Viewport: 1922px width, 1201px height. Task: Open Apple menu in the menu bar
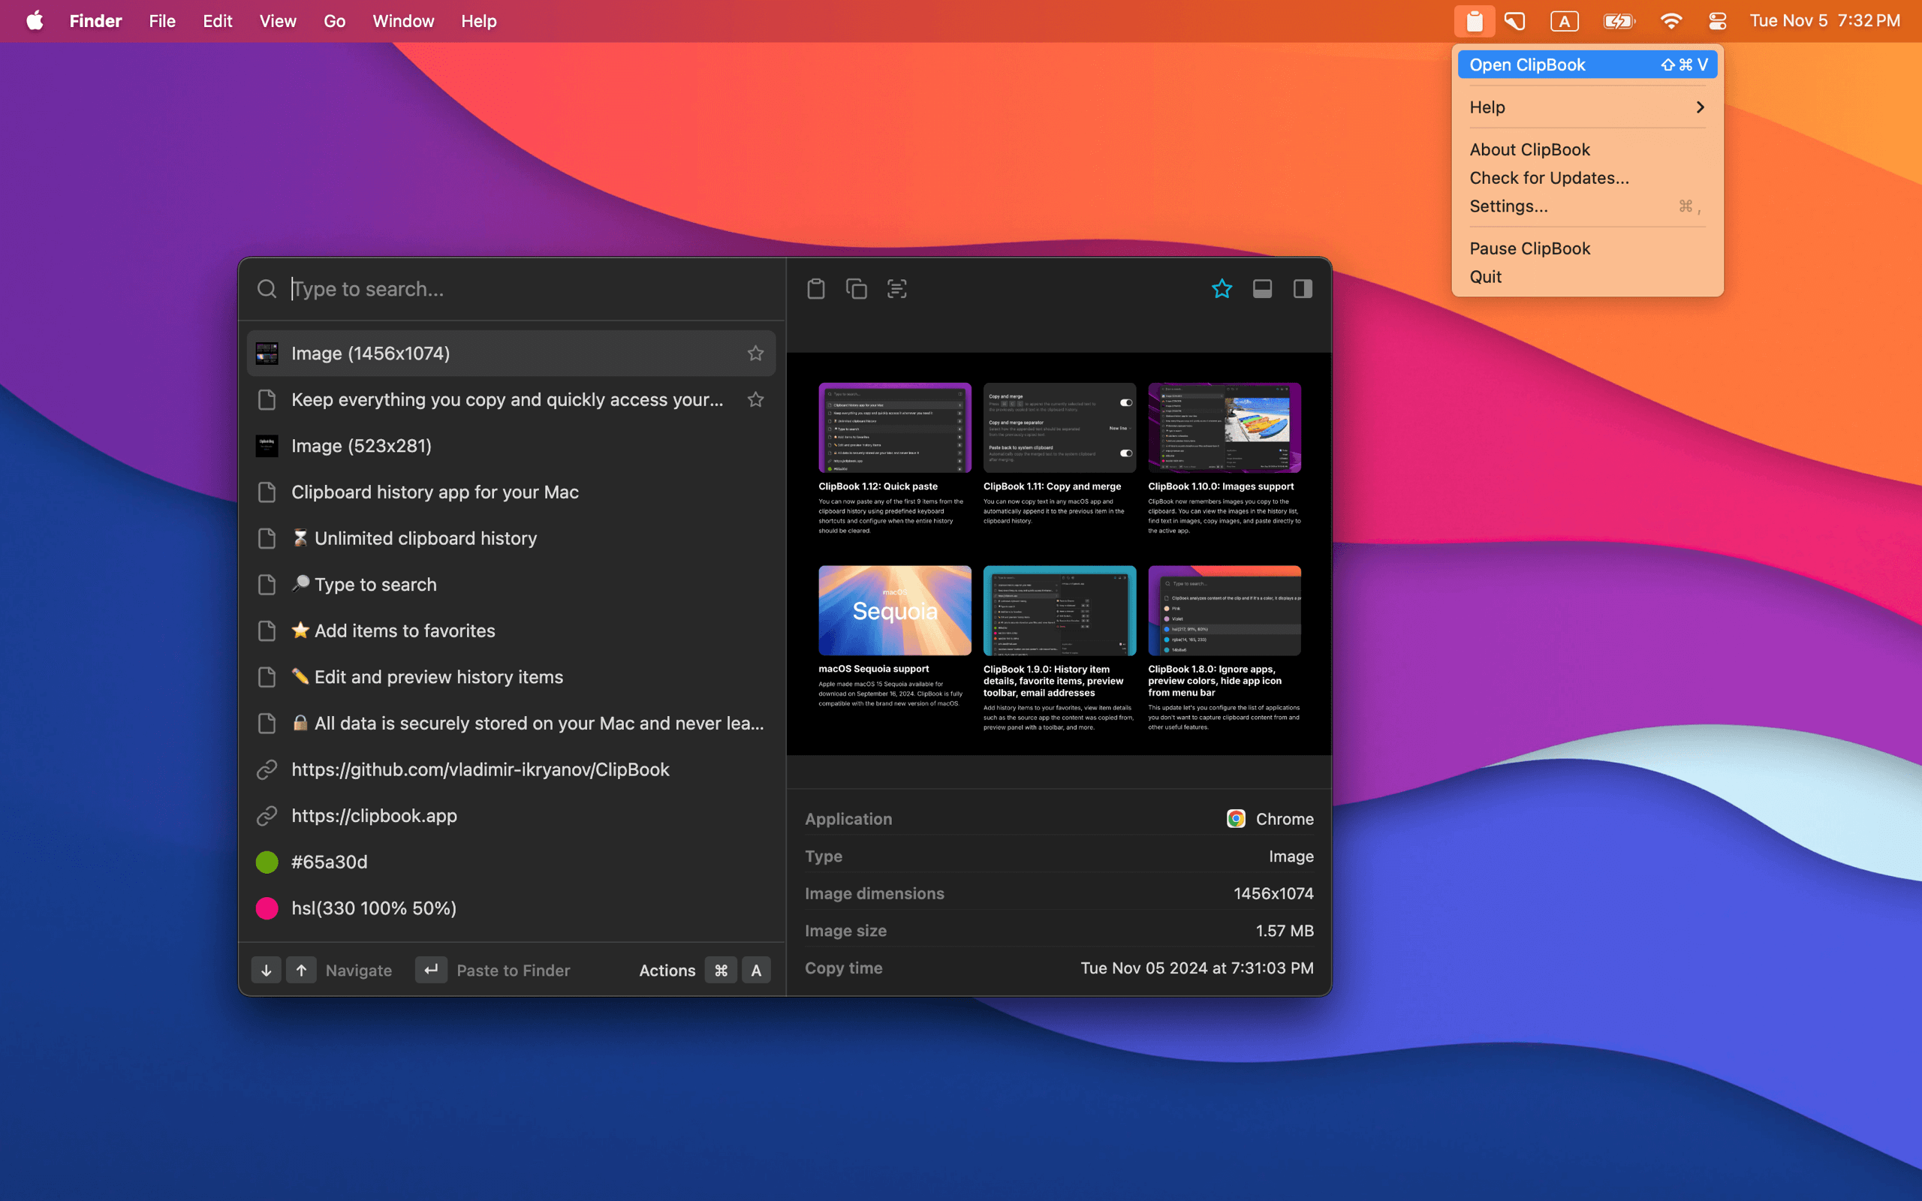tap(35, 21)
